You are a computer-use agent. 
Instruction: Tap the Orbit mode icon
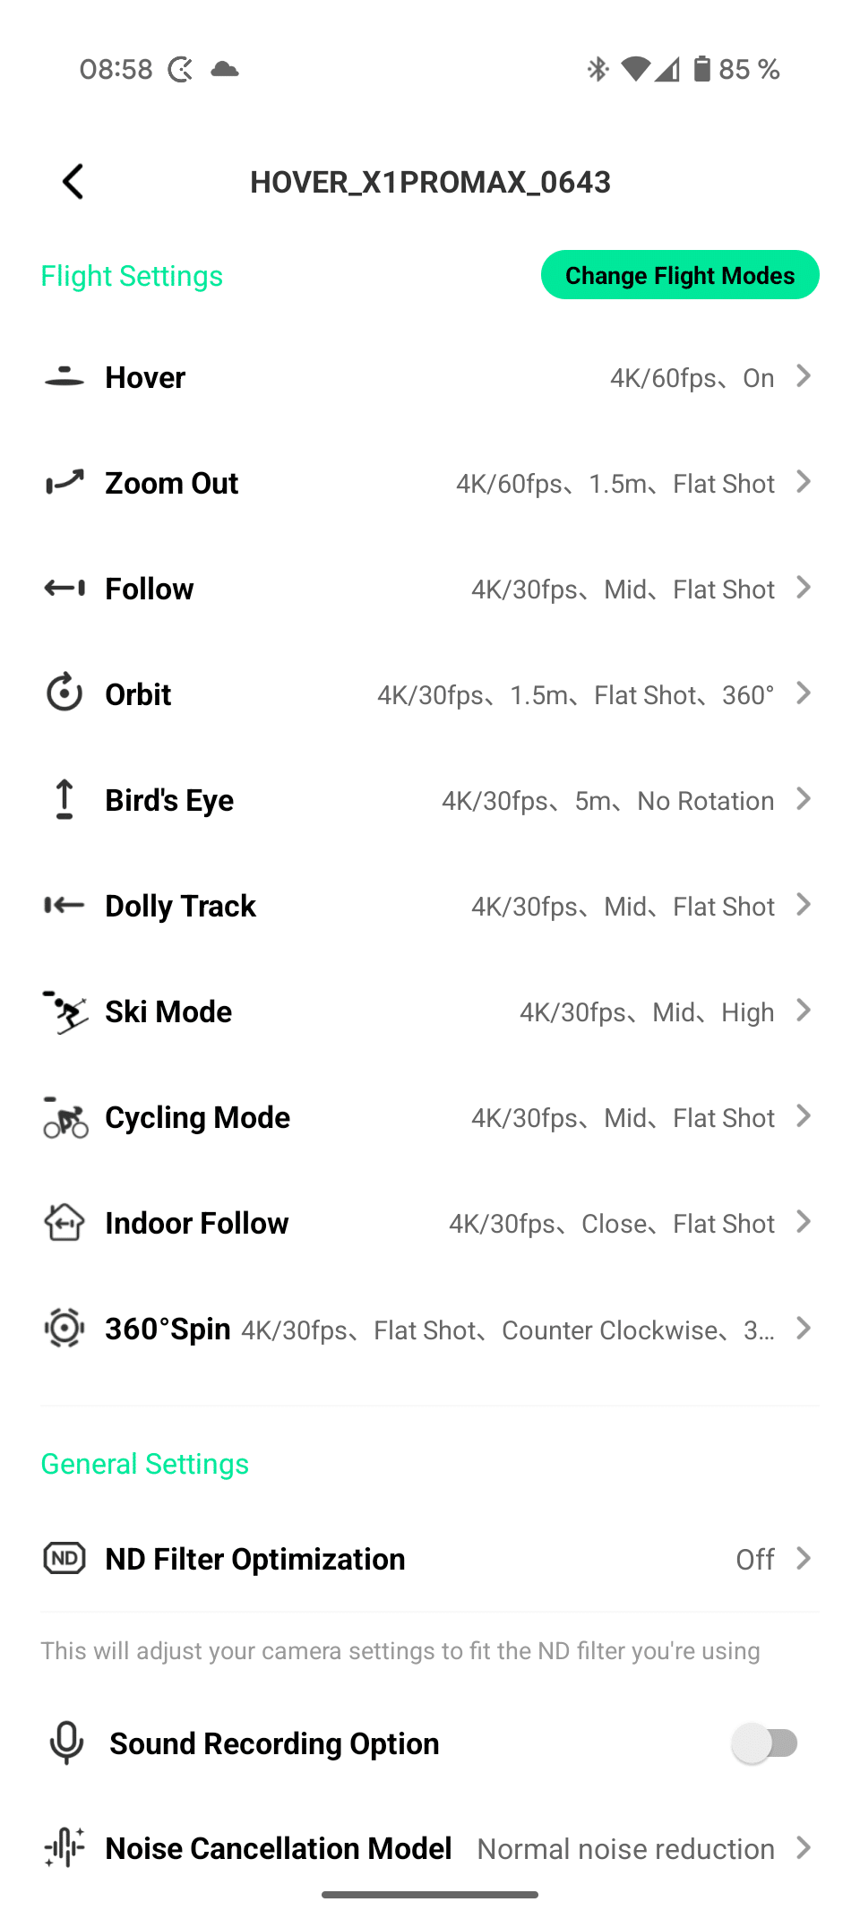pyautogui.click(x=64, y=693)
